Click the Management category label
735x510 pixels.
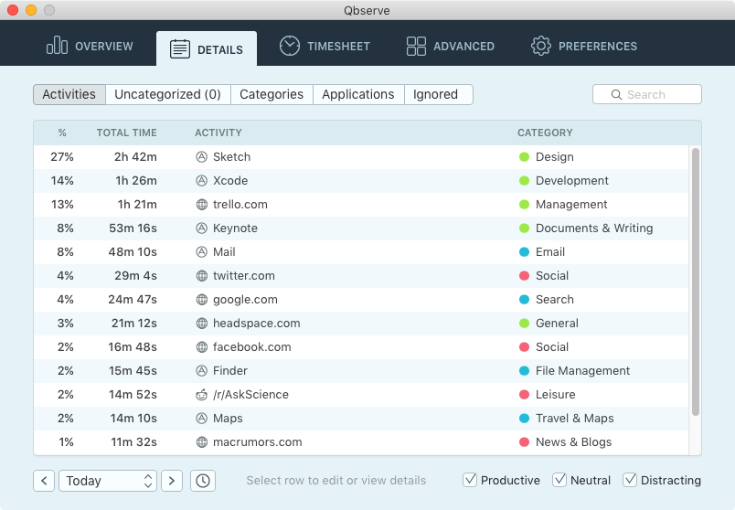pos(571,205)
